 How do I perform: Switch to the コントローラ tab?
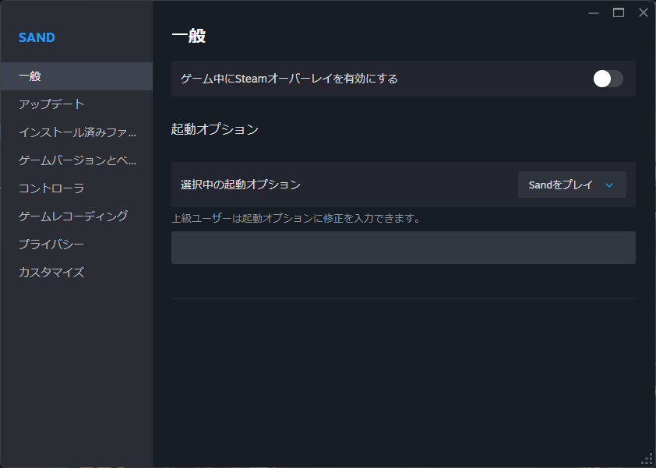76,188
